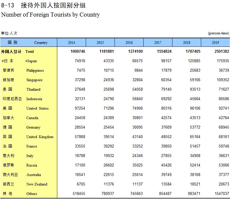Click United States 2018 value 96106

coord(195,108)
